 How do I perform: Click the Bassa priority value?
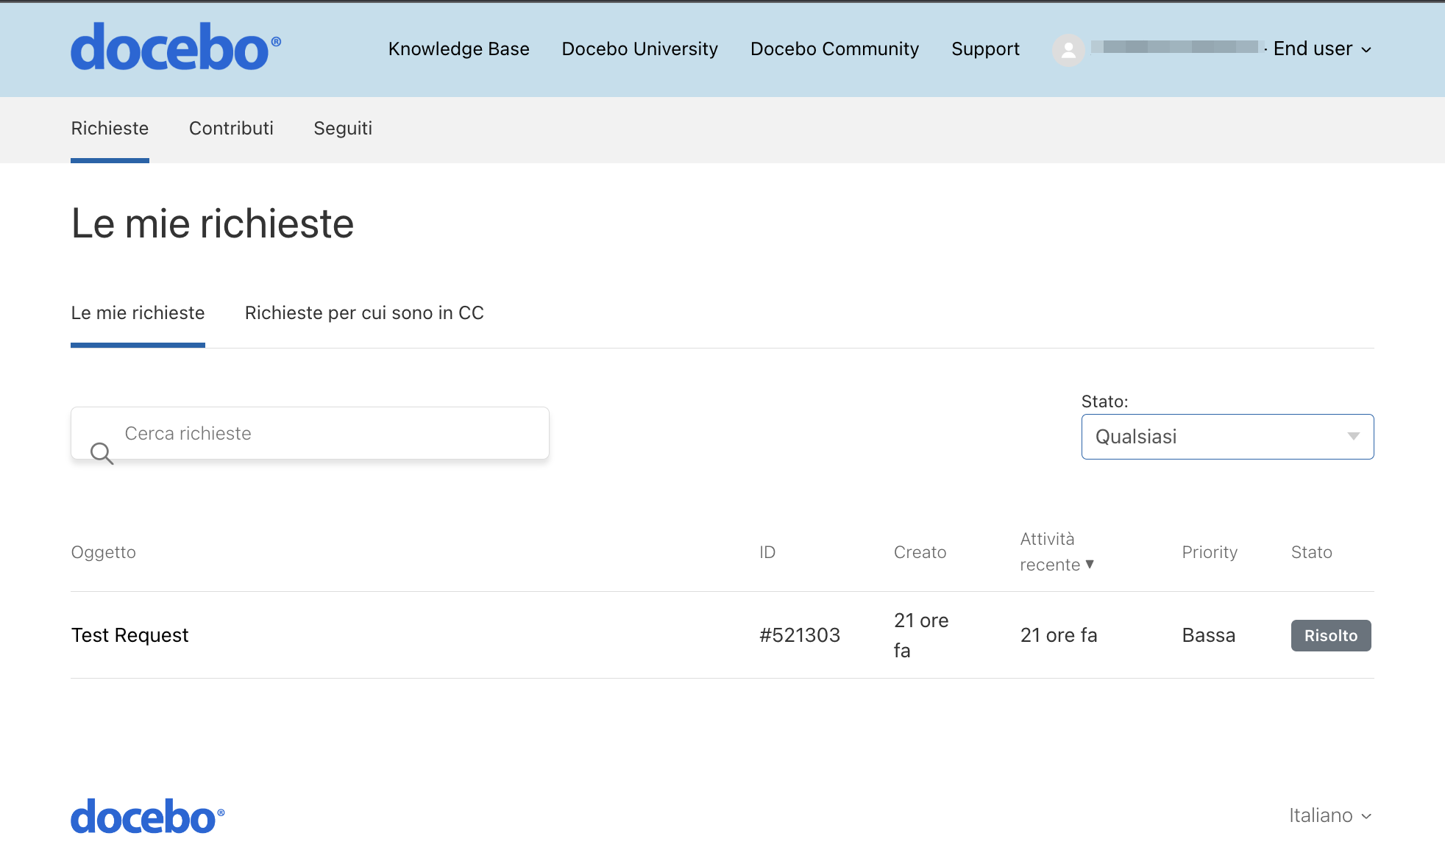(1208, 635)
